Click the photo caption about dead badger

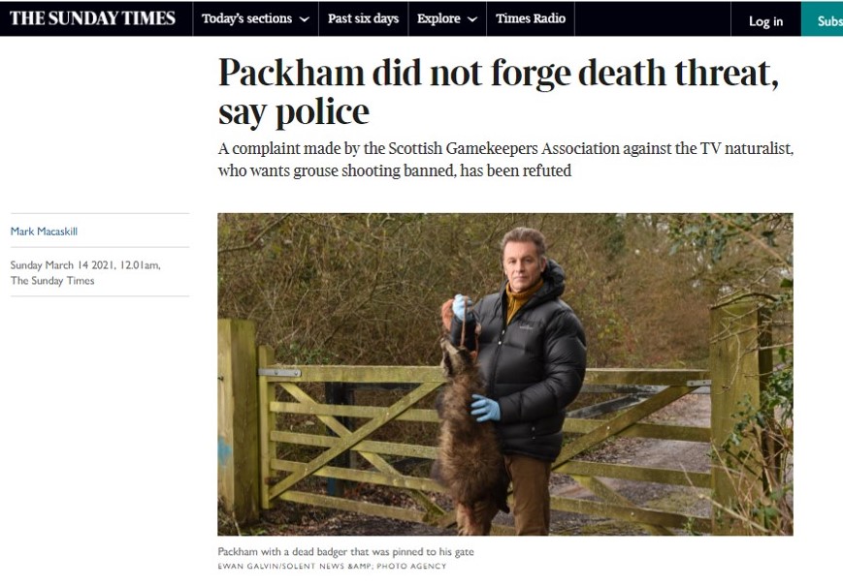coord(345,551)
